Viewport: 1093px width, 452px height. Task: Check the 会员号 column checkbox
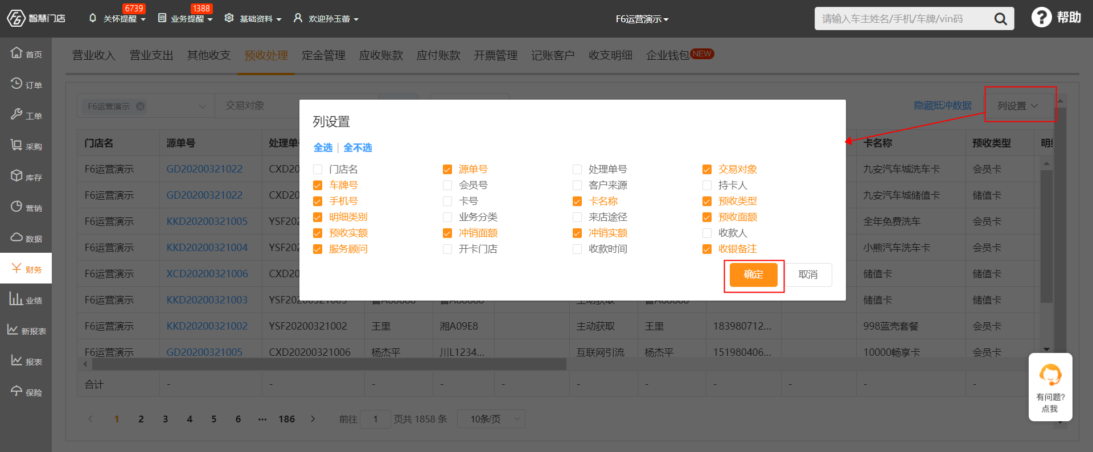click(x=447, y=186)
